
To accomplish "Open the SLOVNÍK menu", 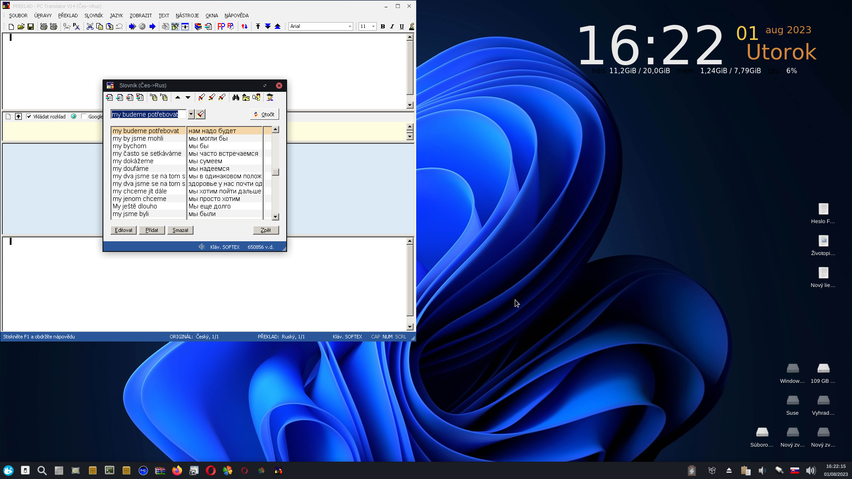I will point(93,16).
